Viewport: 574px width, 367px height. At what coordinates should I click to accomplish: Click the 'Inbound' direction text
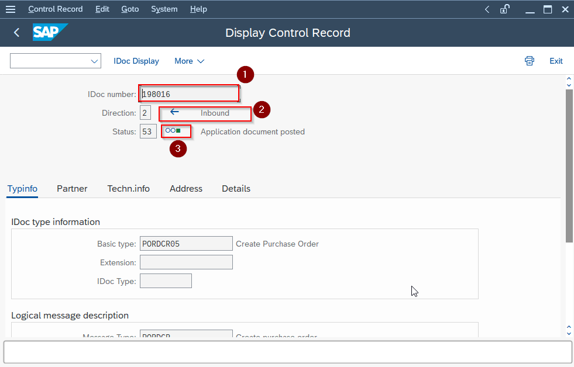pyautogui.click(x=215, y=113)
